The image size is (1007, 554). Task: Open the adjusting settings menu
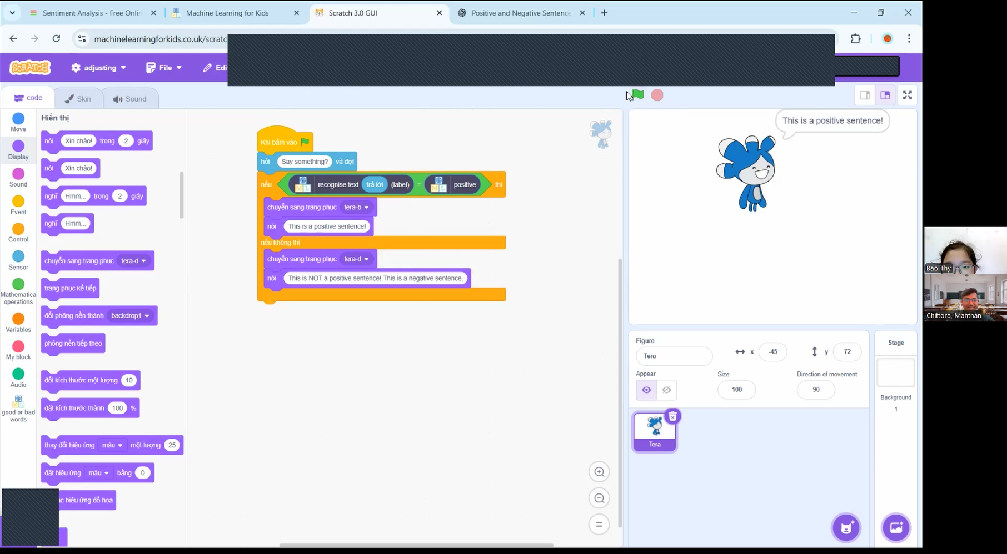(x=98, y=68)
